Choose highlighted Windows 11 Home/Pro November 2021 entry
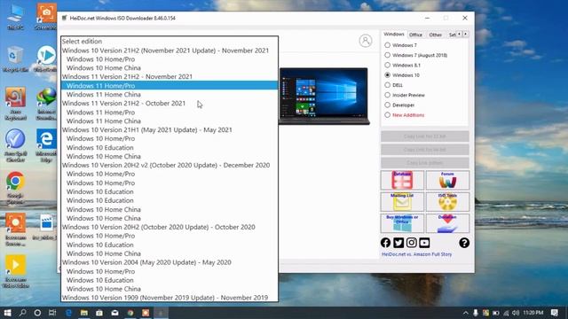 [x=170, y=85]
